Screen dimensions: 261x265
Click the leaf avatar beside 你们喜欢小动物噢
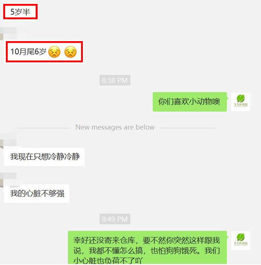pyautogui.click(x=240, y=102)
